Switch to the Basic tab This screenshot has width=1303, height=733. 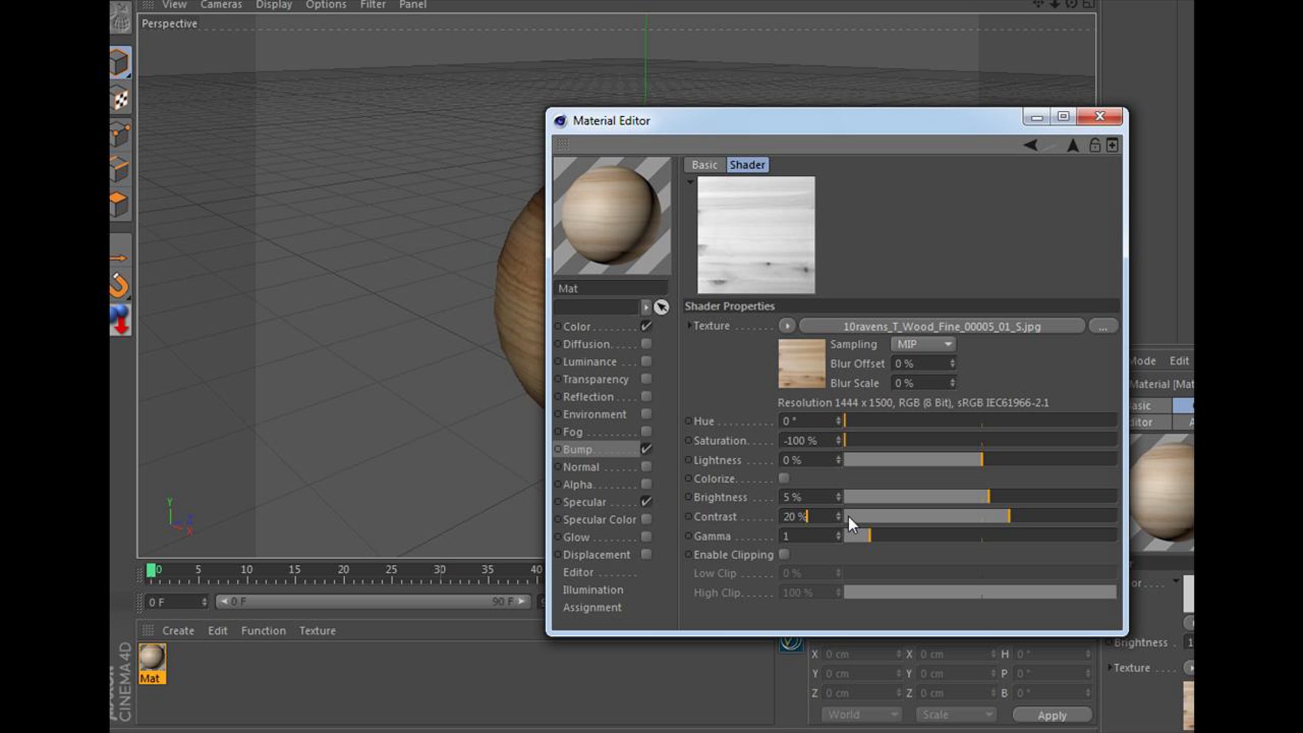704,165
